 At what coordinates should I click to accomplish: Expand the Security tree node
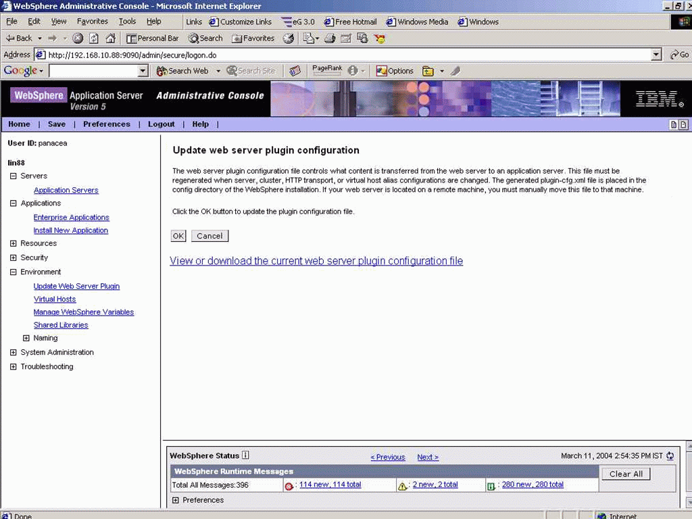[14, 257]
